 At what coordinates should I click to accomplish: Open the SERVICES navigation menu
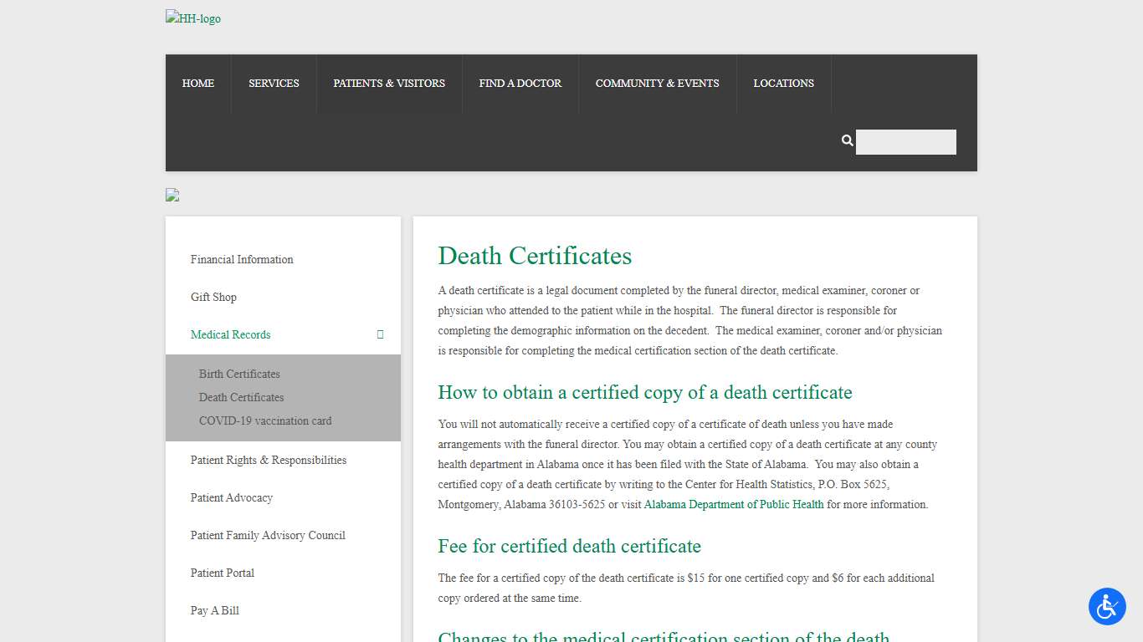pos(274,83)
